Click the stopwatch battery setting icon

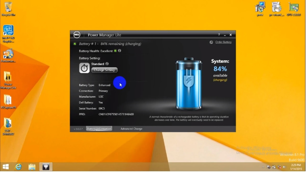[x=84, y=68]
